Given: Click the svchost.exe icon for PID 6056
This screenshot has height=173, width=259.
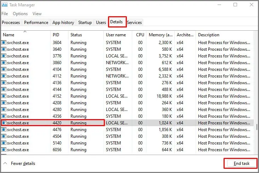Looking at the screenshot, I should tap(4, 150).
